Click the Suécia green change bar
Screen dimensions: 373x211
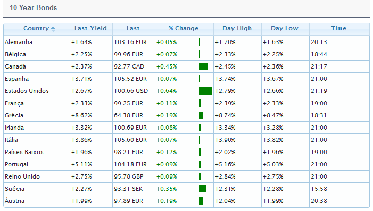point(202,189)
